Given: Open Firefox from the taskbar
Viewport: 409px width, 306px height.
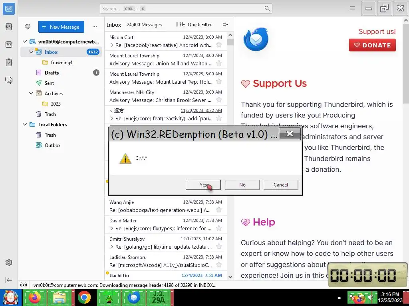Looking at the screenshot, I should point(34,298).
